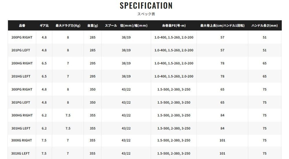Select the 300PG RIGHT model name
Image resolution: width=289 pixels, height=159 pixels.
pyautogui.click(x=22, y=90)
